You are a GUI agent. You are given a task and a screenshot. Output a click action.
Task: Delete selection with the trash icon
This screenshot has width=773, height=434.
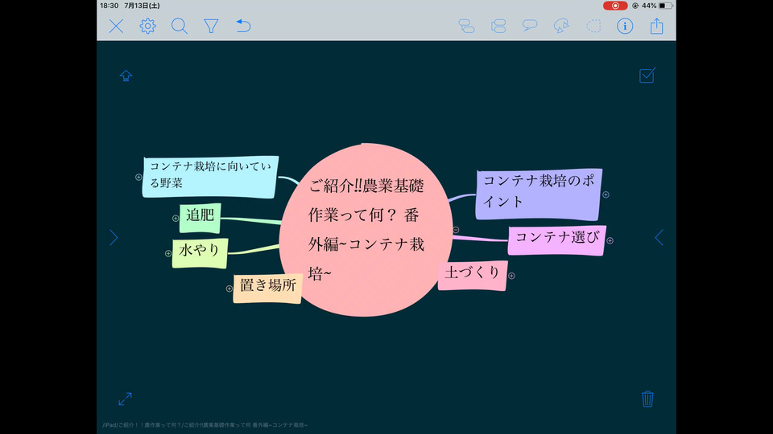[x=647, y=399]
